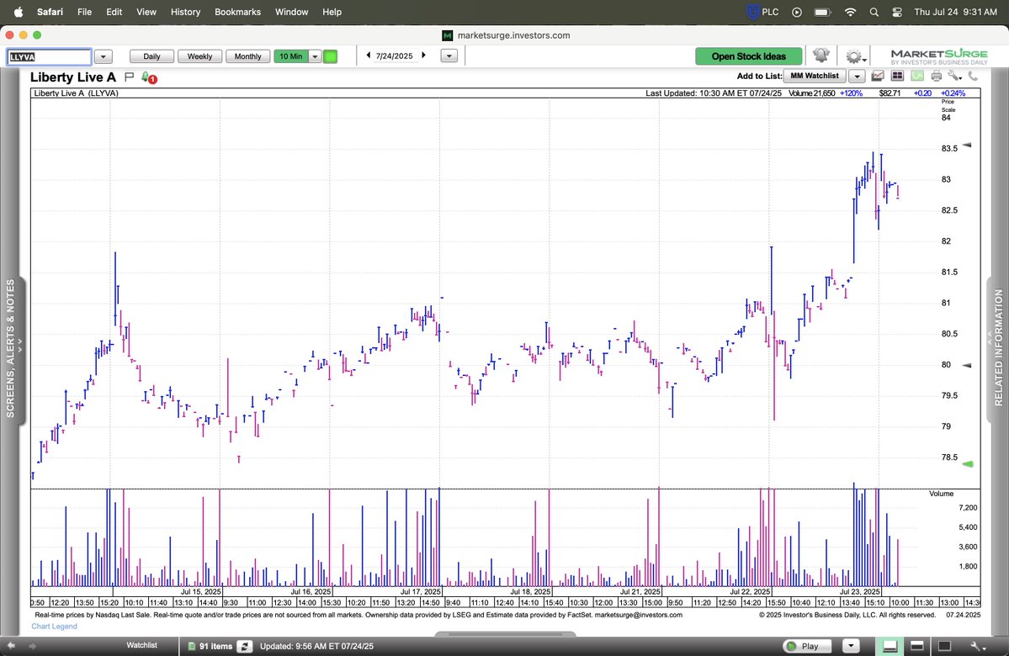The height and width of the screenshot is (656, 1009).
Task: Open the multi-panel grid layout icon
Action: [897, 76]
